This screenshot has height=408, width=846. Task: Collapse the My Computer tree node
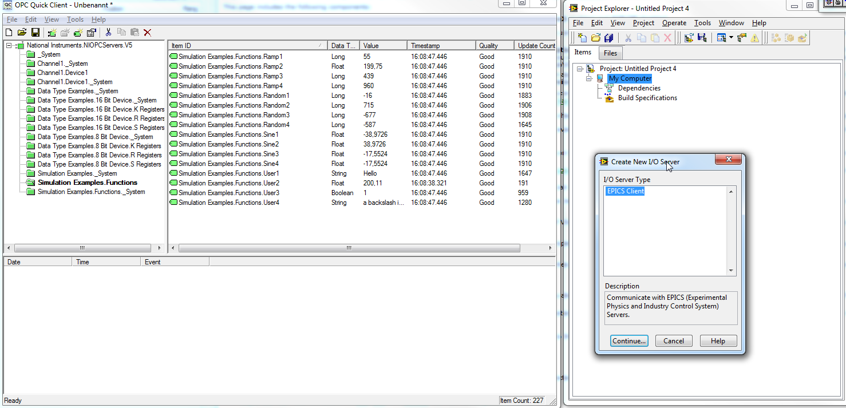(x=589, y=78)
